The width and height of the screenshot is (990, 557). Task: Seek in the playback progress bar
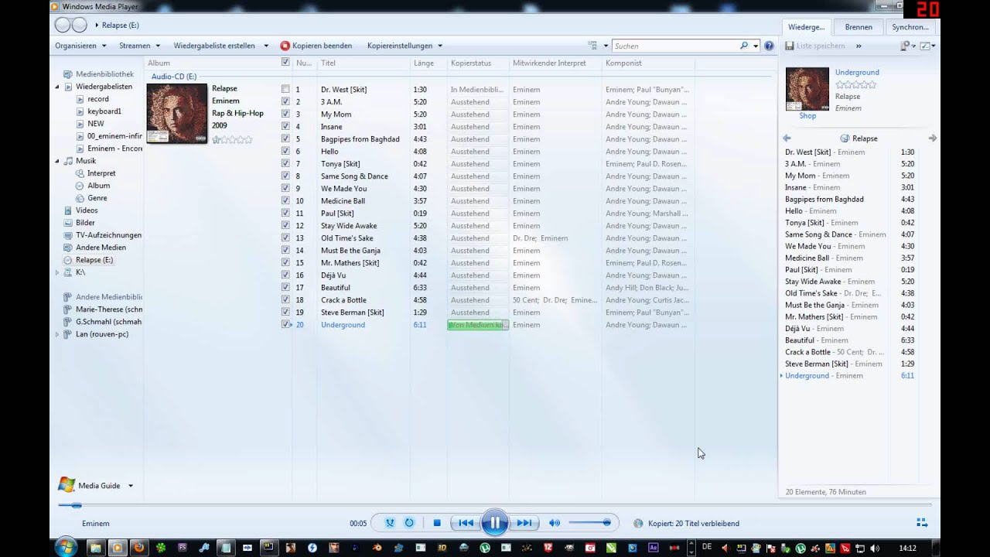(495, 505)
